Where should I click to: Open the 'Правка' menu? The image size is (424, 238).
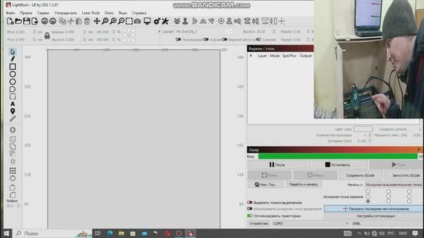pyautogui.click(x=26, y=13)
